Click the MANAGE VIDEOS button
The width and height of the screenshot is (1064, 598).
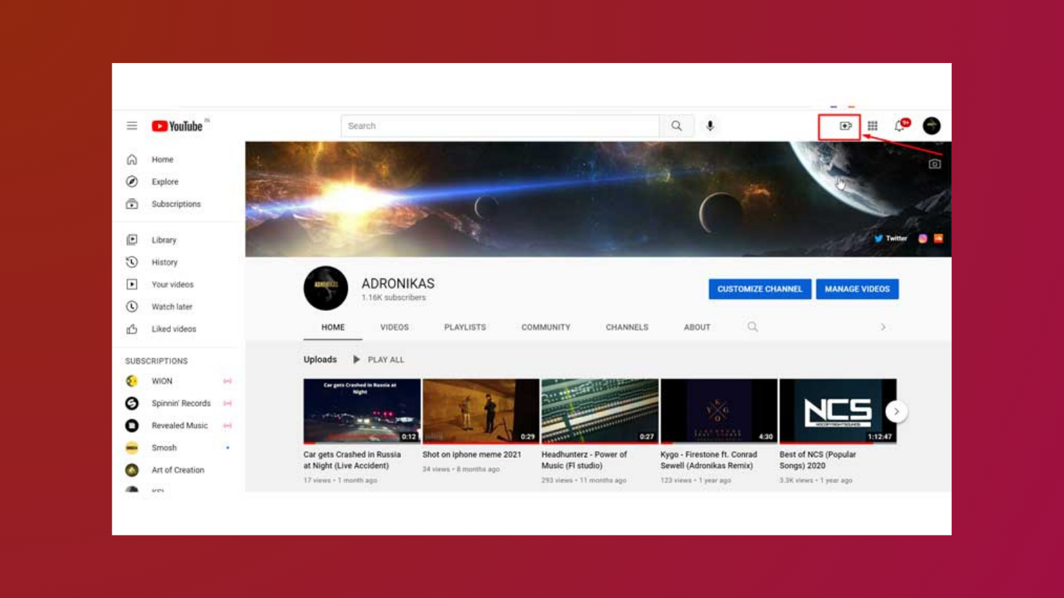[x=857, y=289]
